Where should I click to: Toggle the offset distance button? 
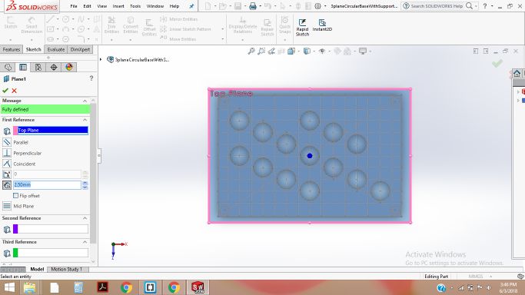(x=7, y=184)
